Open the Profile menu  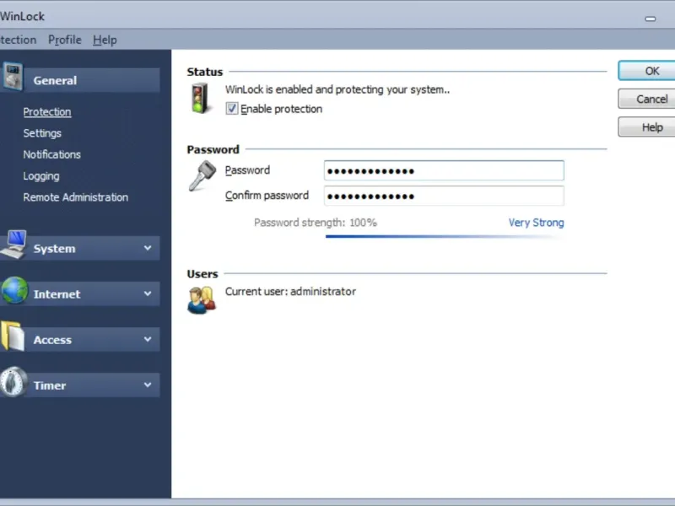point(65,40)
